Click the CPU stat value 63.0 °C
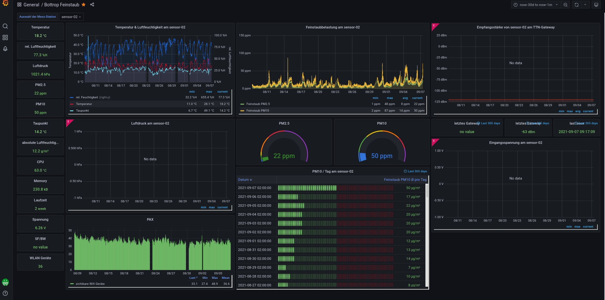605x300 pixels. [40, 170]
